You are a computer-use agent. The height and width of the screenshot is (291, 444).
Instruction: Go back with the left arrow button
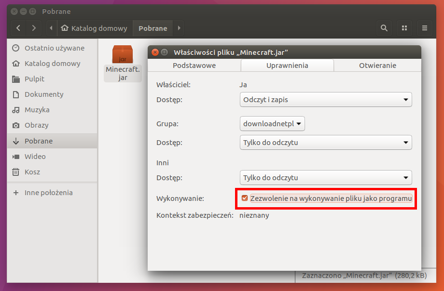coord(18,28)
